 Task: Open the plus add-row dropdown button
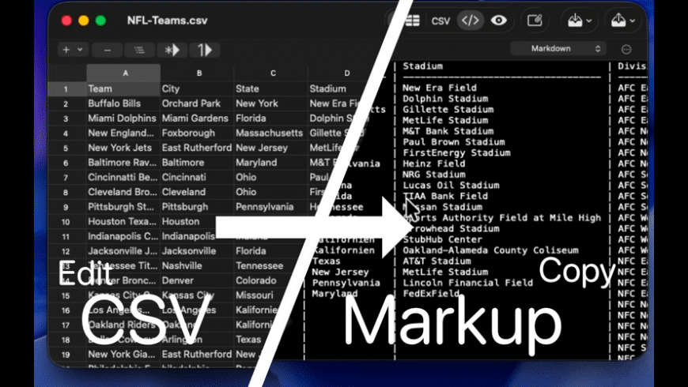73,50
